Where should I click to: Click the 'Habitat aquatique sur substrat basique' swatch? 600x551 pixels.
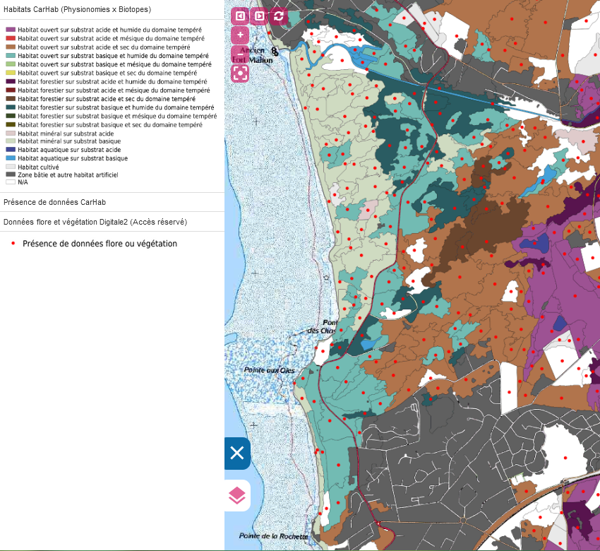(11, 158)
